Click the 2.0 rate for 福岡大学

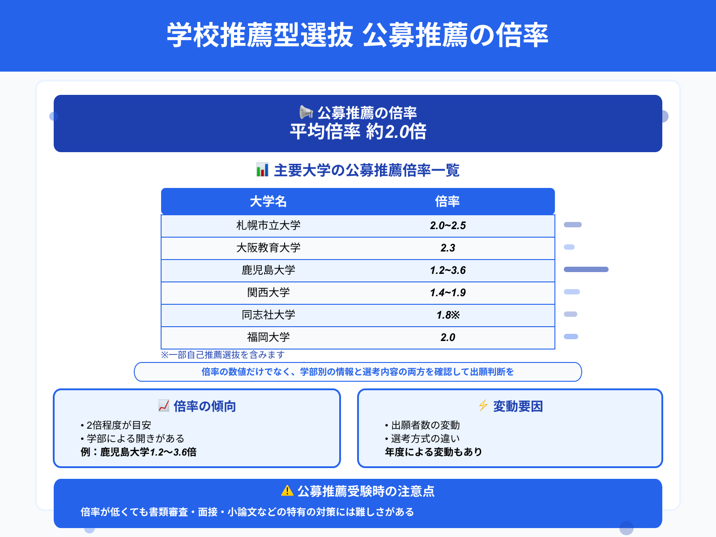click(x=447, y=337)
